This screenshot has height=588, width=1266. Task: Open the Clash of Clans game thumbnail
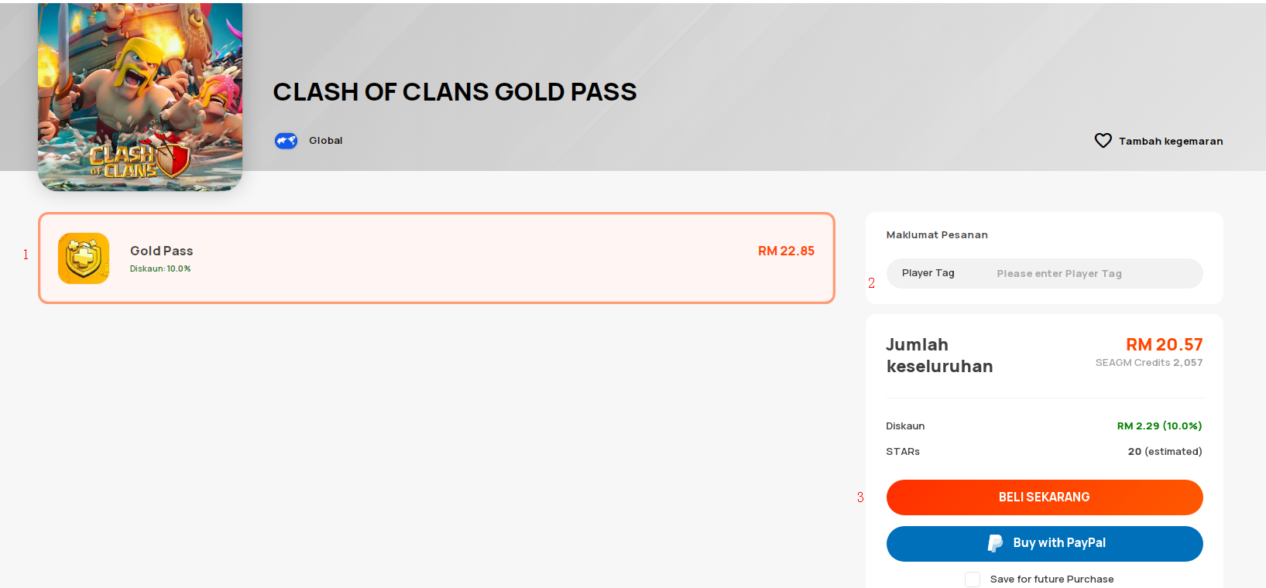[x=140, y=97]
